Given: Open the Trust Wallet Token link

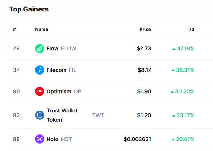Looking at the screenshot, I should click(62, 115).
